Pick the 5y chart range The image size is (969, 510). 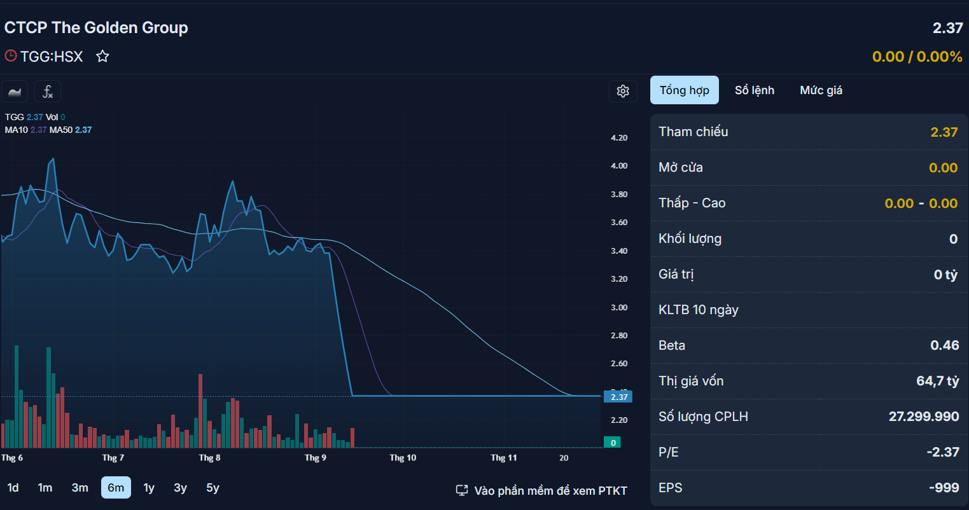[213, 488]
